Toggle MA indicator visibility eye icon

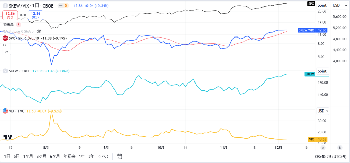39,31
